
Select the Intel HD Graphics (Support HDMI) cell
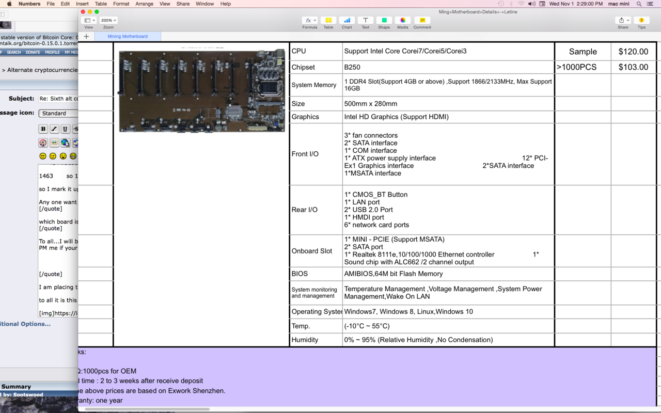(x=448, y=117)
